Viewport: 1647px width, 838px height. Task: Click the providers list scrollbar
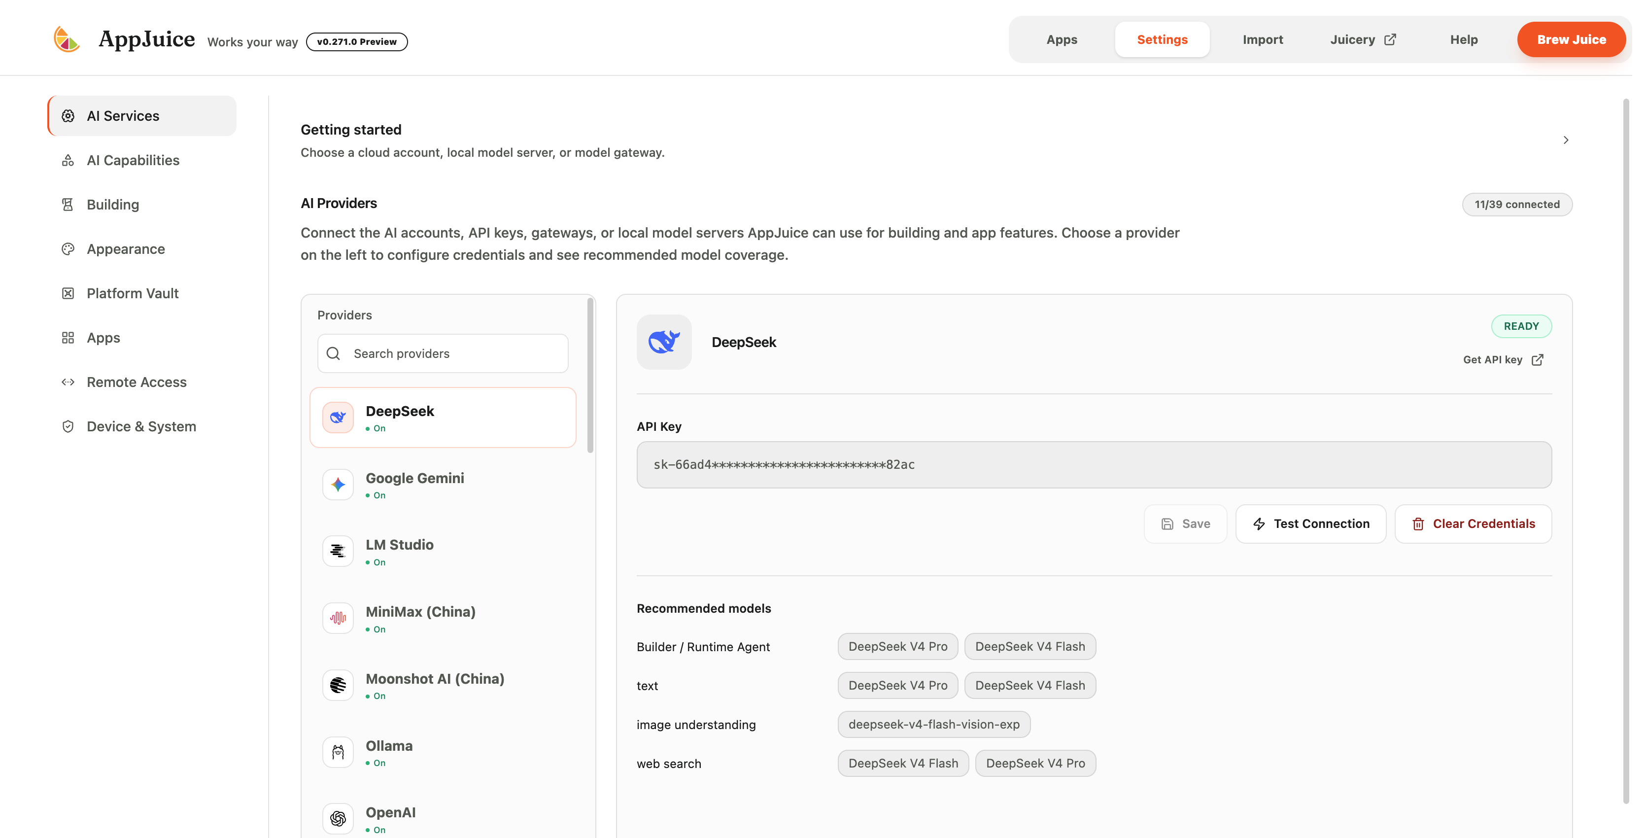pyautogui.click(x=590, y=376)
